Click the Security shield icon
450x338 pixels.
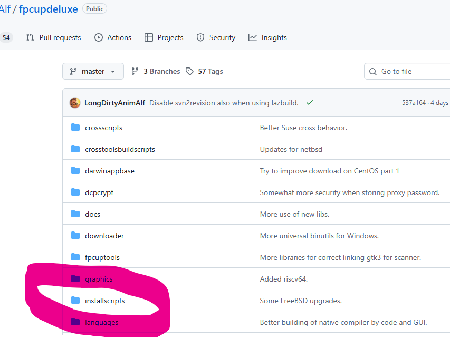coord(200,37)
